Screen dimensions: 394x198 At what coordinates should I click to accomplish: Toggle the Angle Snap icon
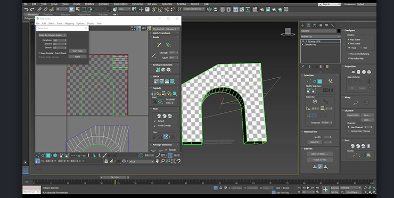(160, 10)
